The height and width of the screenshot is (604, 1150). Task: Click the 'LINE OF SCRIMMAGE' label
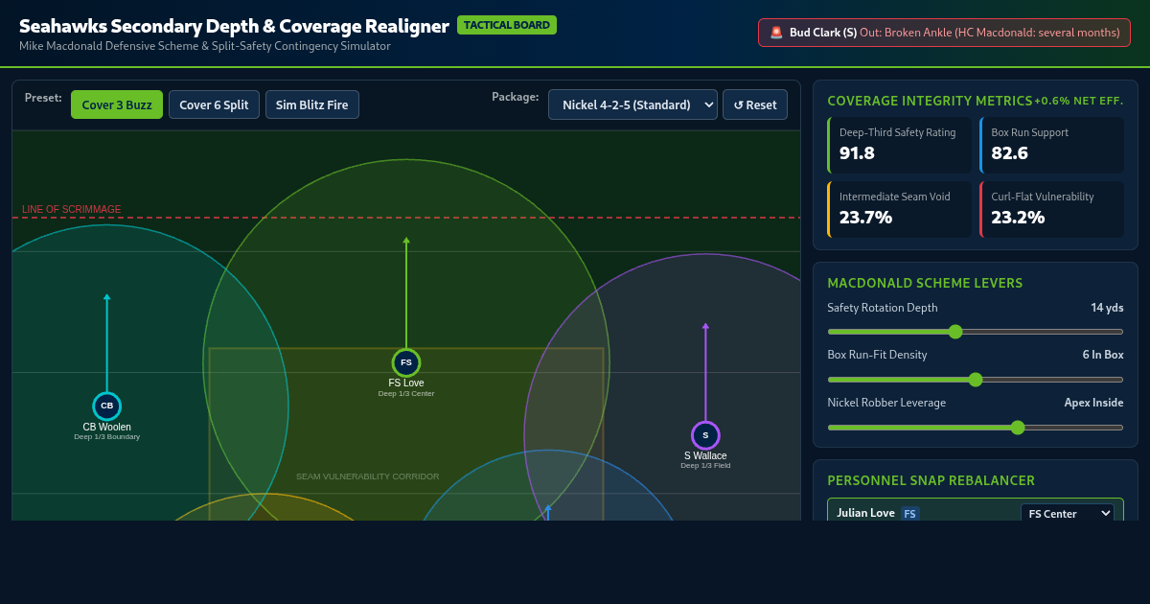point(72,209)
